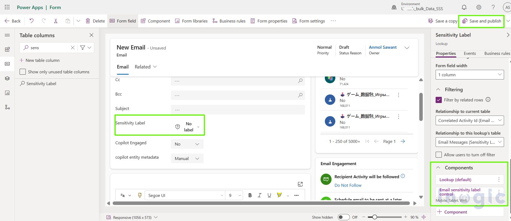Open the Table columns pane icon

coord(7,64)
